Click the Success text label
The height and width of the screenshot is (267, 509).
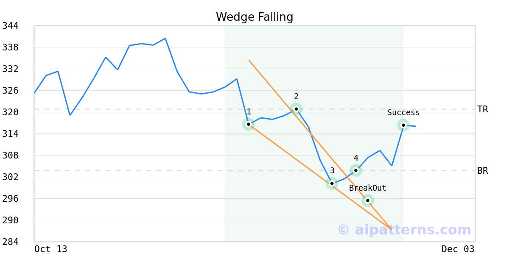pos(403,113)
